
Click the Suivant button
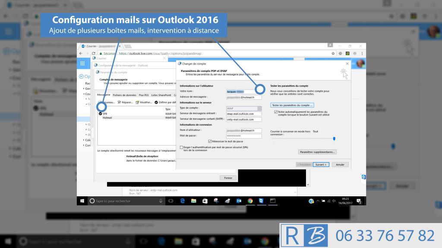point(321,164)
